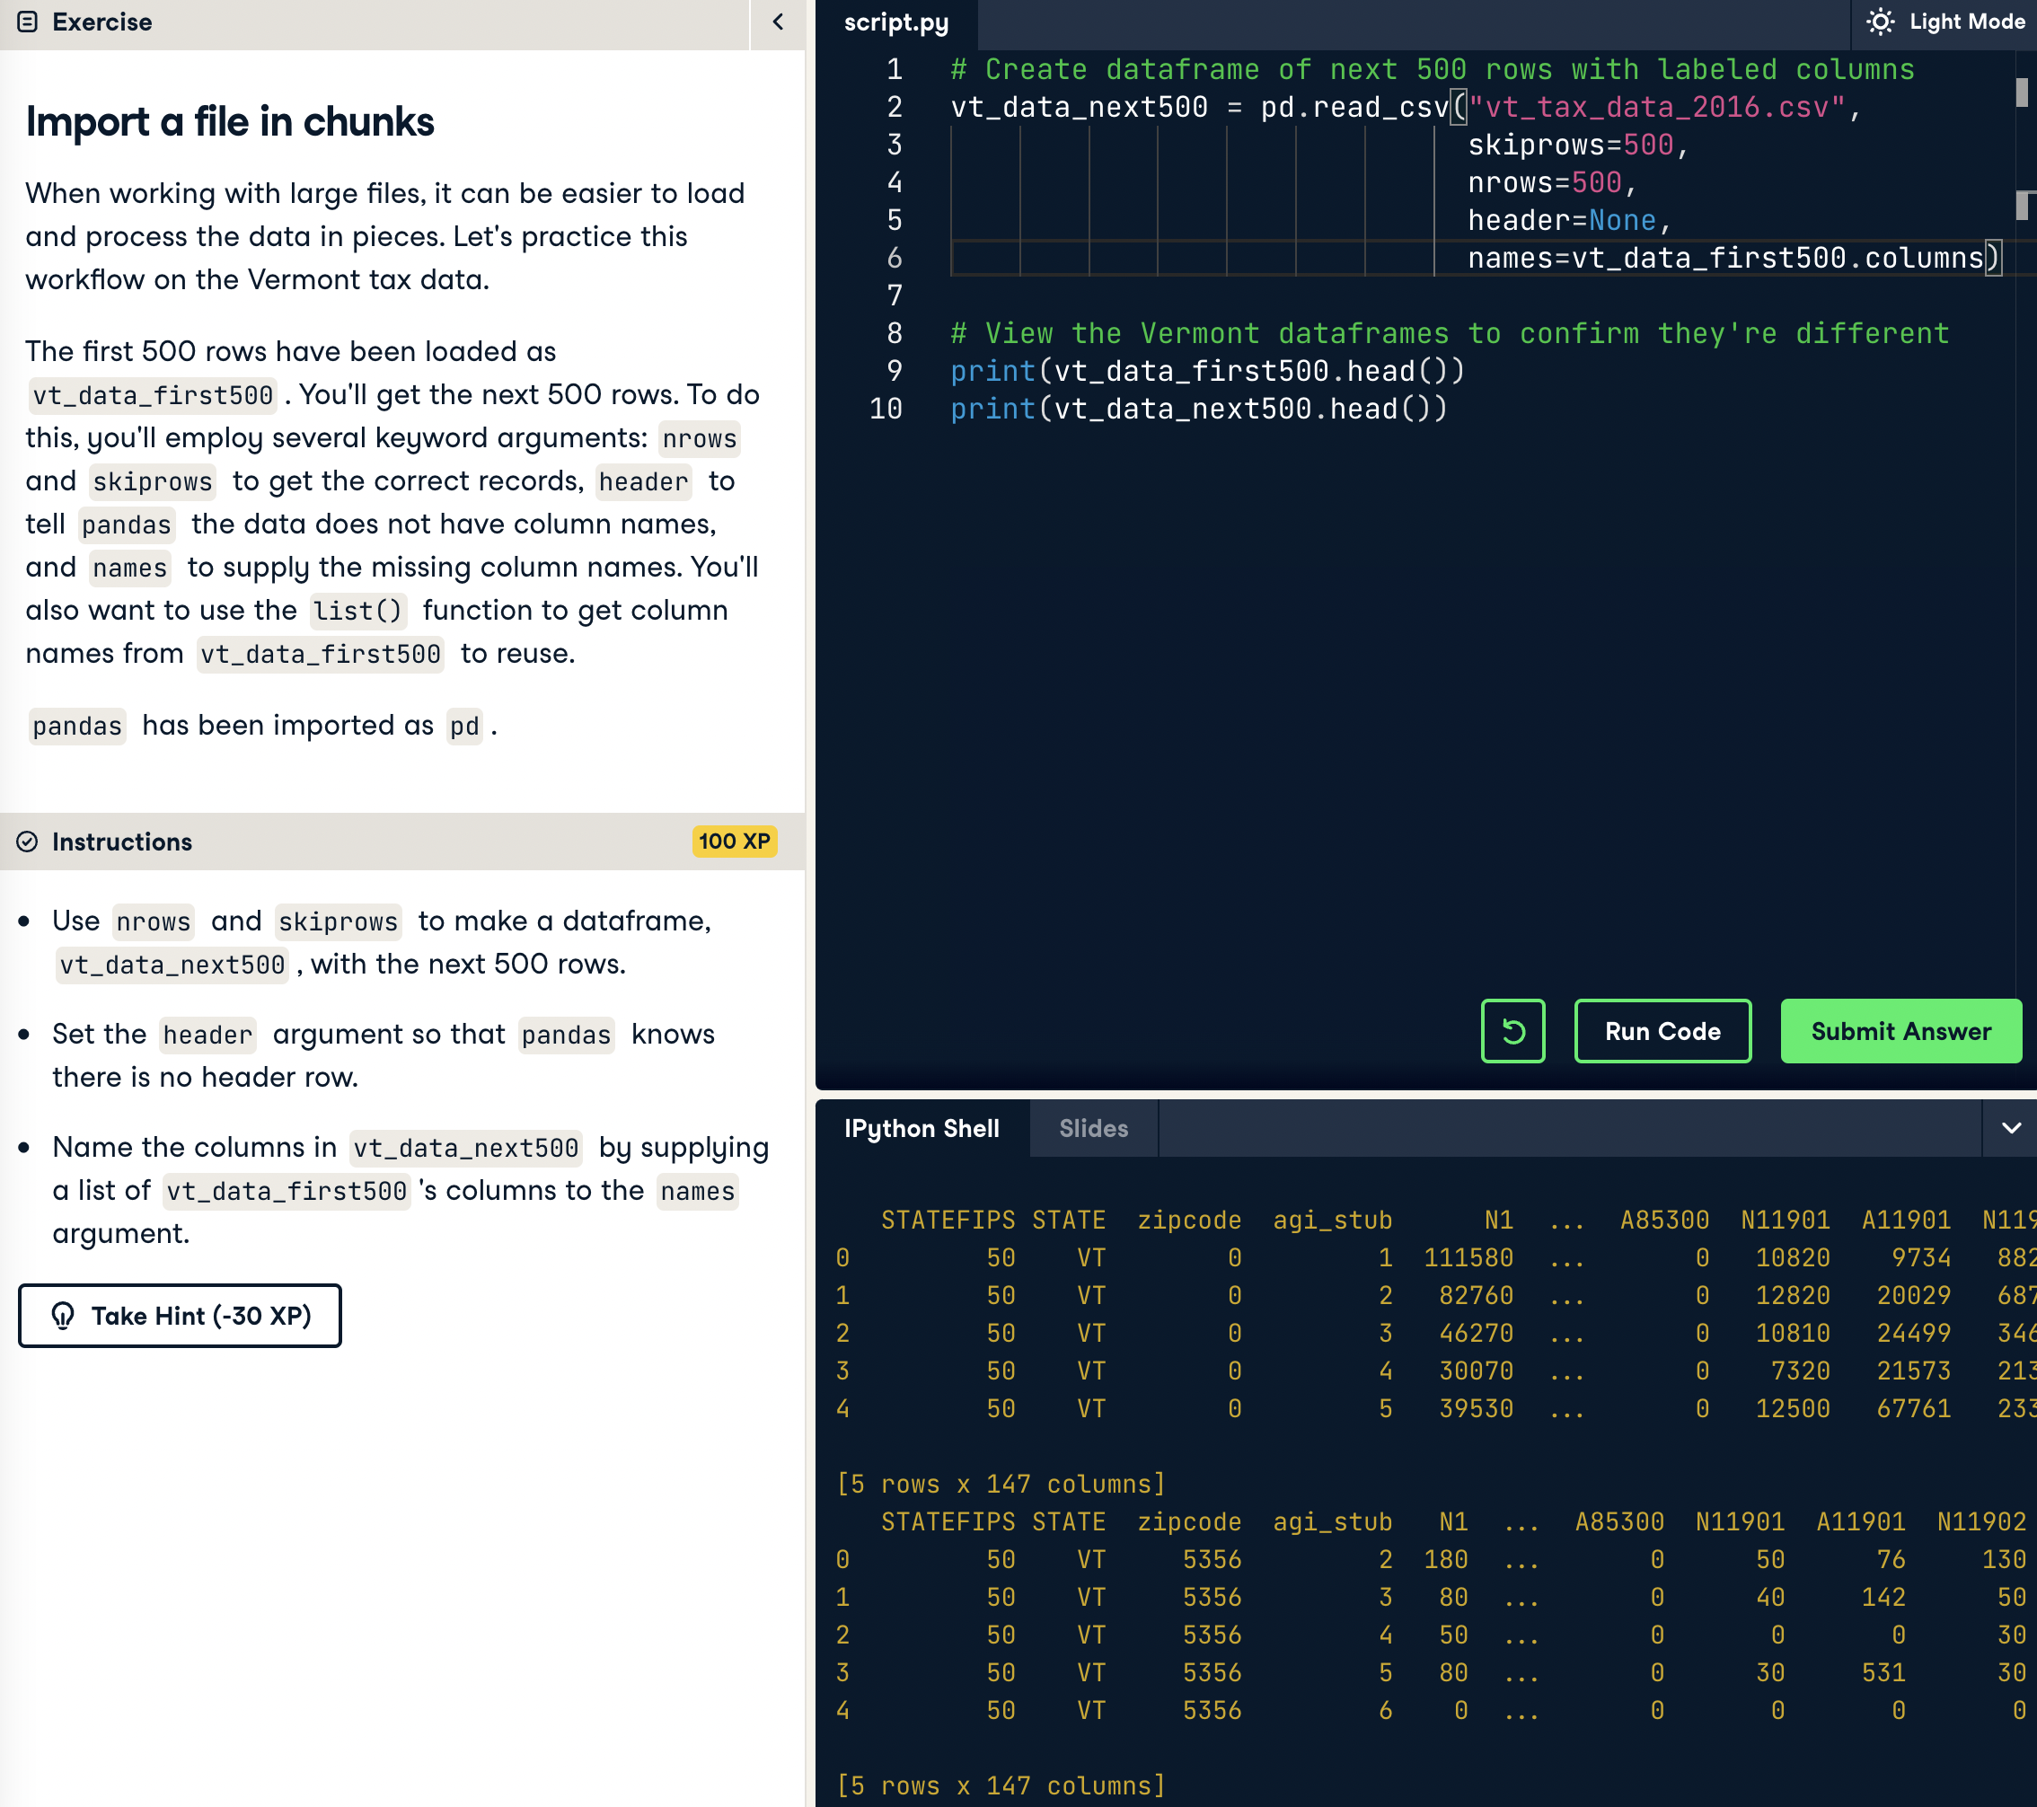
Task: Click the Instructions checkmark circle icon
Action: click(27, 842)
